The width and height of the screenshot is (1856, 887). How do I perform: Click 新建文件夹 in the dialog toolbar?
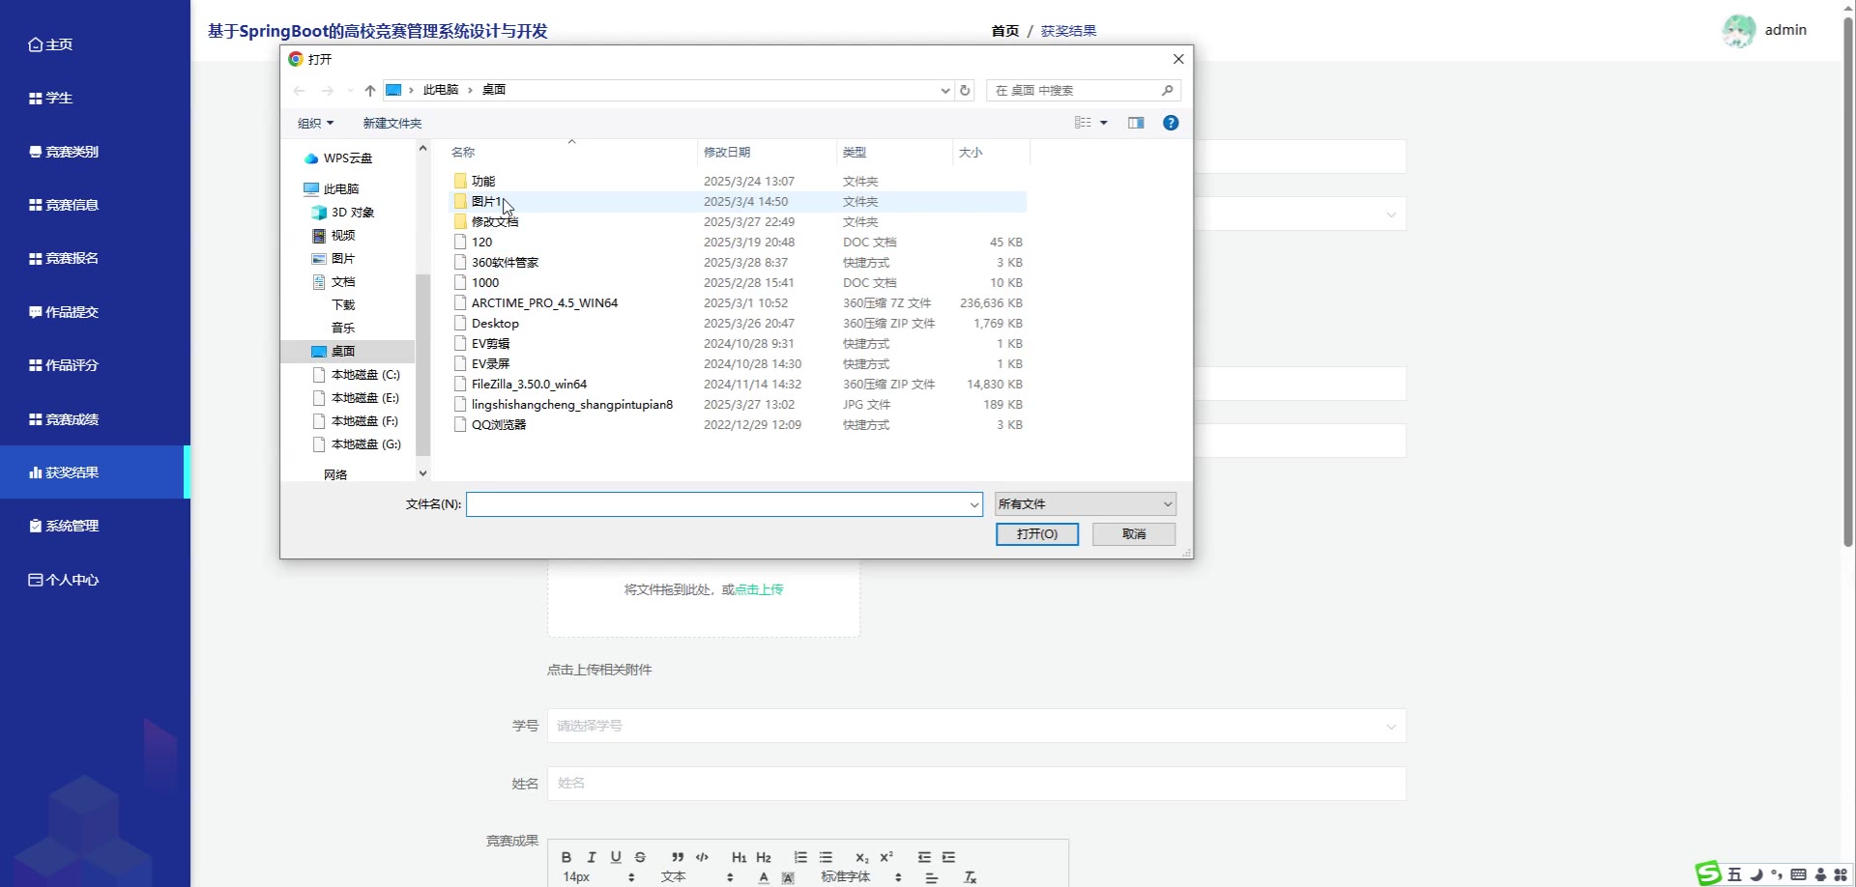point(391,123)
